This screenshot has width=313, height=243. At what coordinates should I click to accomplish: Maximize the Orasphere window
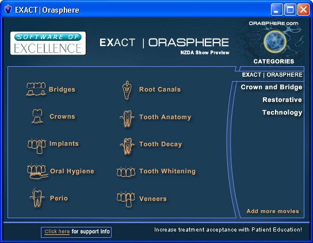click(290, 9)
